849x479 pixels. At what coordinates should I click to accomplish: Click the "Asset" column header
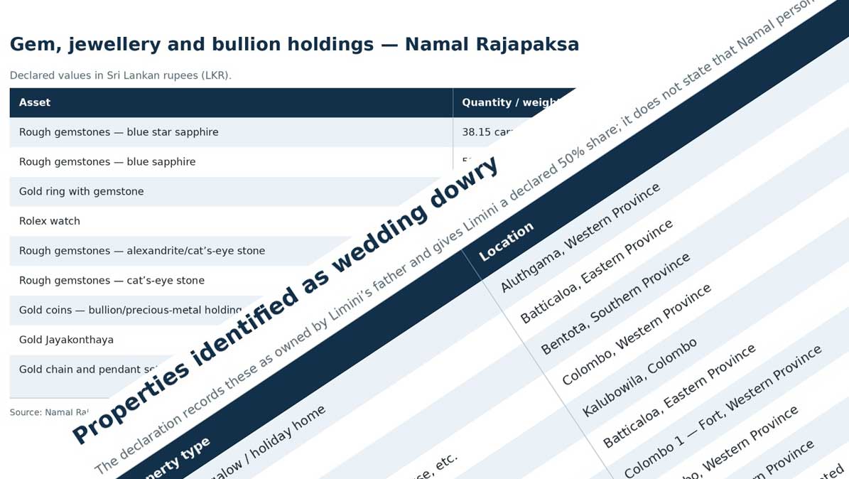click(x=35, y=102)
